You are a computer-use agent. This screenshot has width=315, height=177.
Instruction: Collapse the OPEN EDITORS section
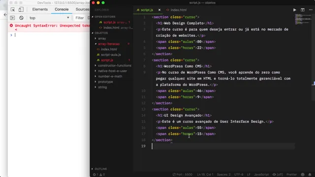[105, 17]
